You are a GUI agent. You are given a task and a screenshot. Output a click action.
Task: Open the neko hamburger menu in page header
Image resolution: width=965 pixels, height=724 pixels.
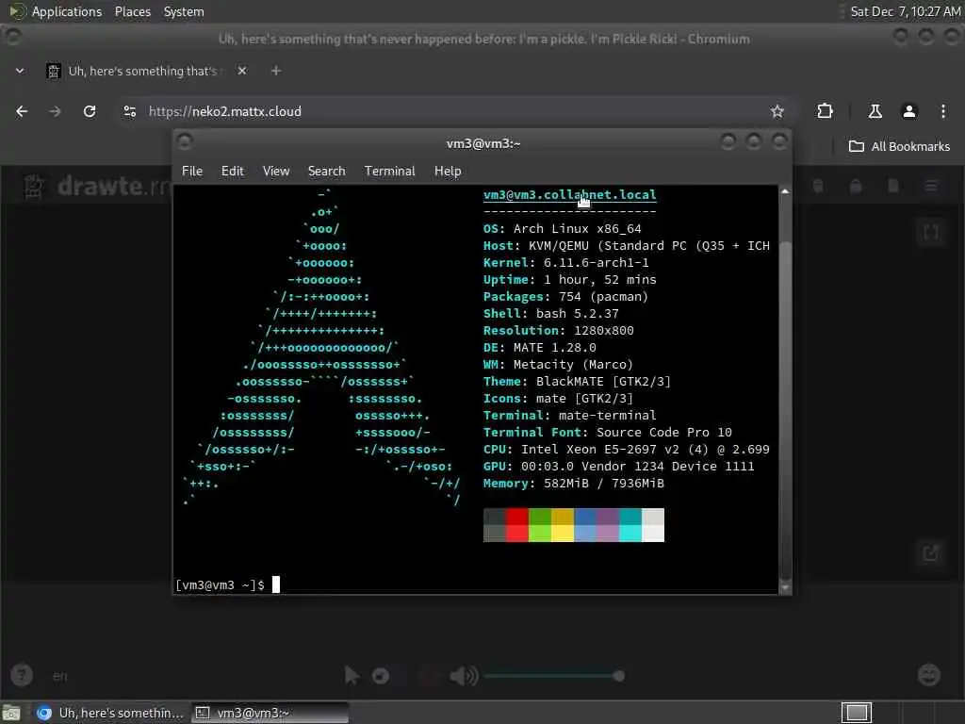pyautogui.click(x=931, y=186)
